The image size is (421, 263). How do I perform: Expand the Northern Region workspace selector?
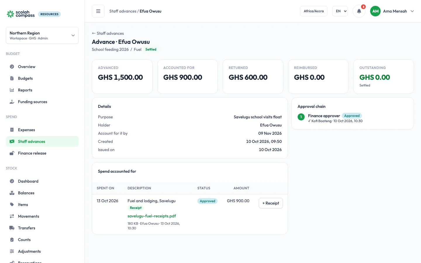42,35
